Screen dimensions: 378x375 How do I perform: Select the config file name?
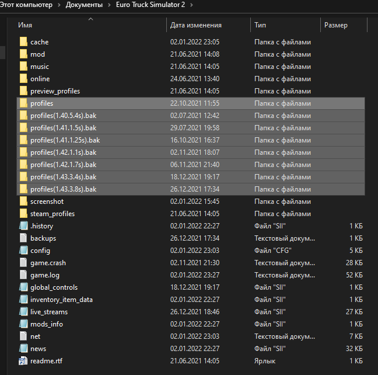point(40,251)
